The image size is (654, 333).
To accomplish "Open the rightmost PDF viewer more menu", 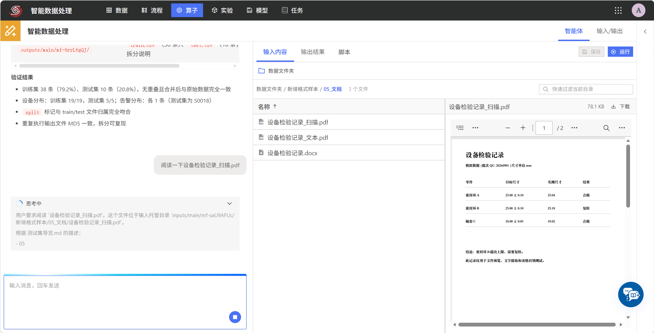I will [x=622, y=128].
